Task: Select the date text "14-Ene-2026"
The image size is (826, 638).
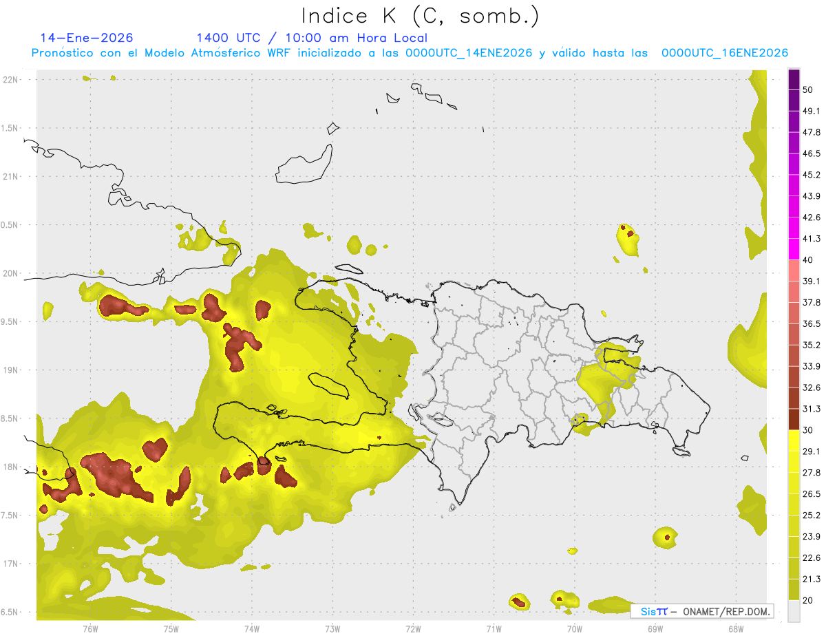Action: tap(86, 38)
